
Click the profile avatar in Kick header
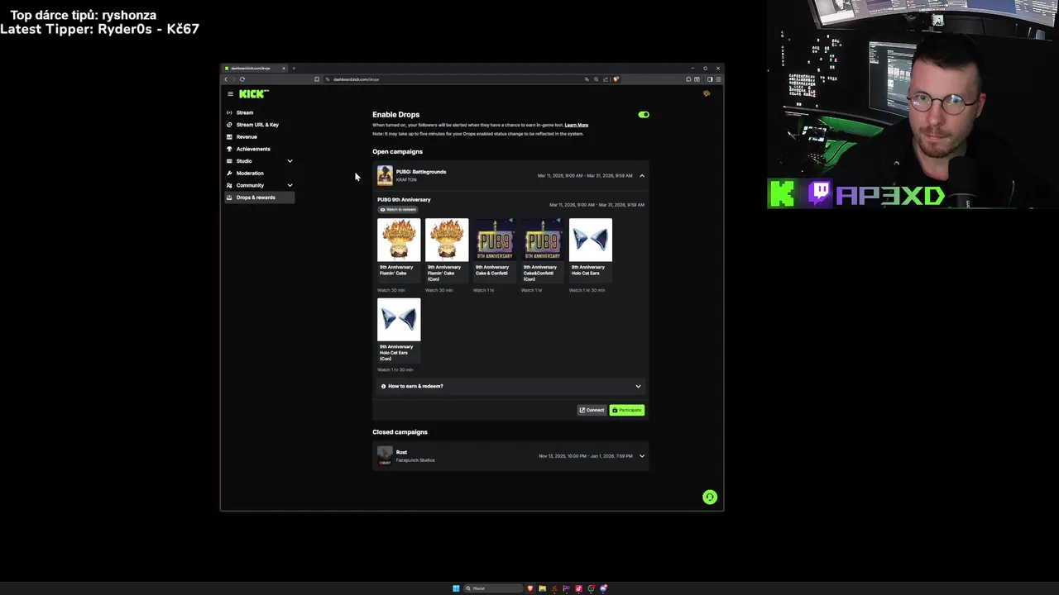click(707, 94)
